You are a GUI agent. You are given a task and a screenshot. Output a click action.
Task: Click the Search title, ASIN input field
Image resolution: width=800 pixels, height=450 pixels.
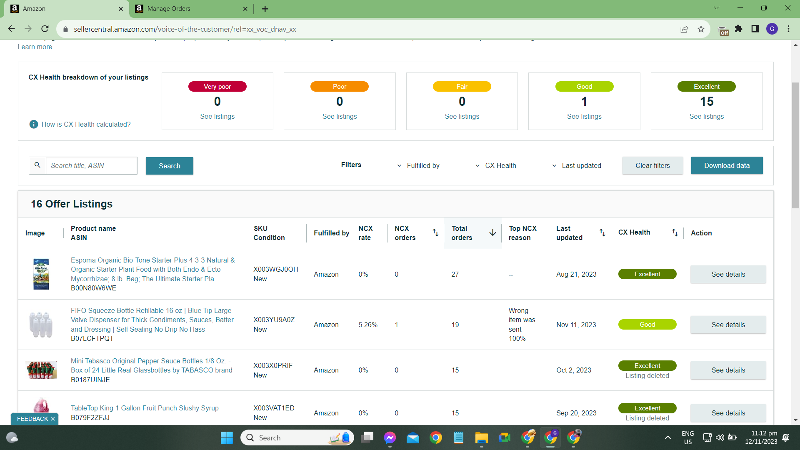coord(92,165)
